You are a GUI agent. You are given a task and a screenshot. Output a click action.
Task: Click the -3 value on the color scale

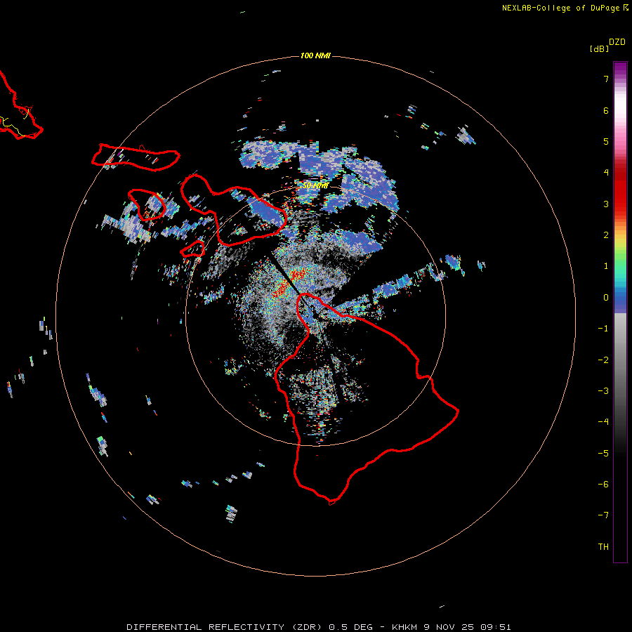603,391
